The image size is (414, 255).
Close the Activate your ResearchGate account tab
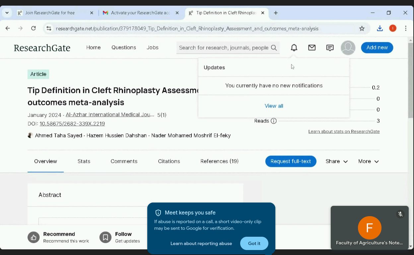pyautogui.click(x=177, y=13)
